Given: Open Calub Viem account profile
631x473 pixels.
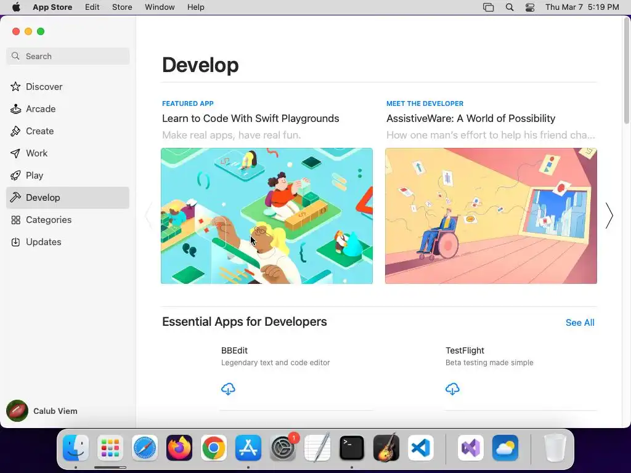Looking at the screenshot, I should 43,411.
